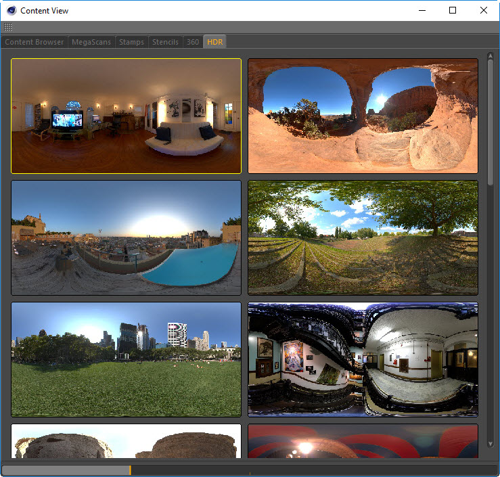Image resolution: width=500 pixels, height=477 pixels.
Task: Click the thumbnail size slider at bottom
Action: click(250, 470)
